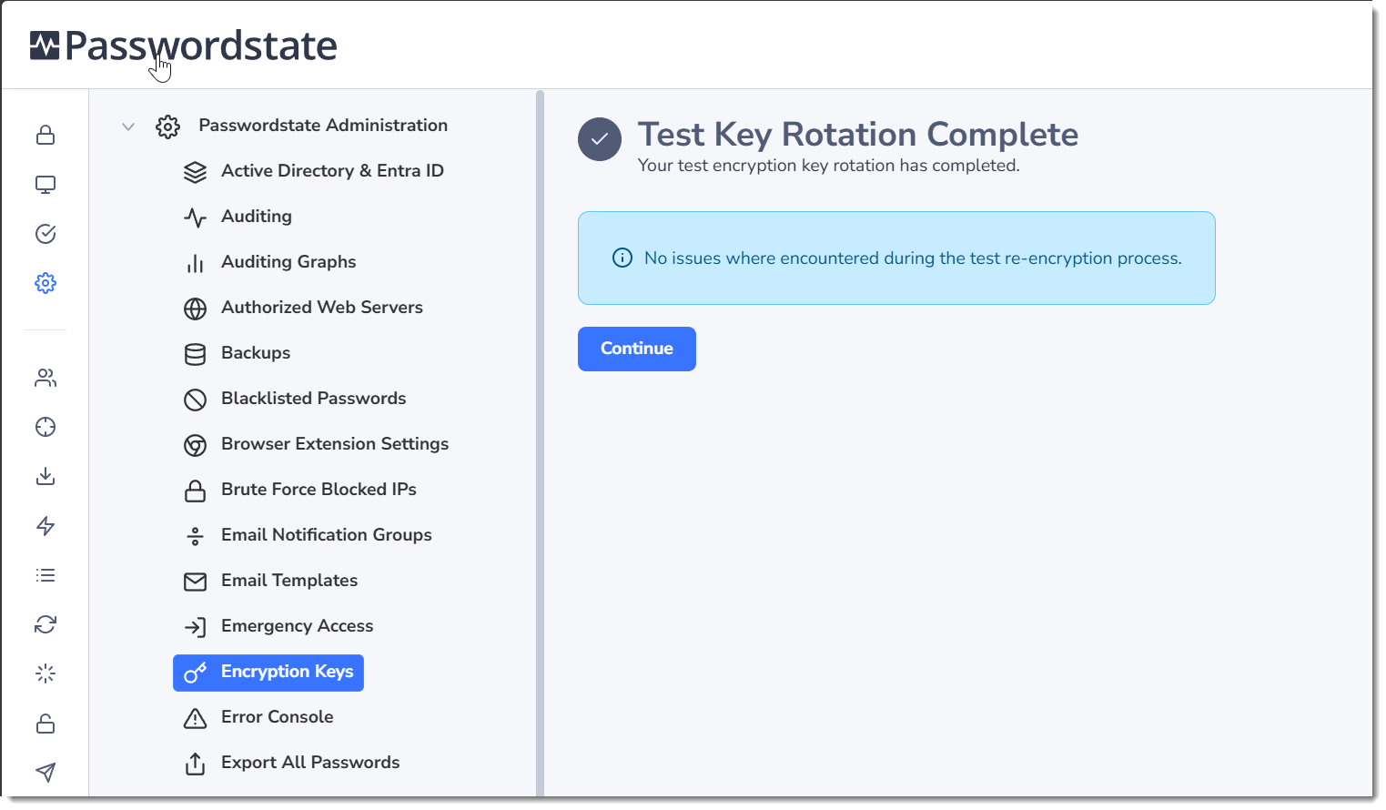The height and width of the screenshot is (810, 1386).
Task: Click 'Your test encryption key rotation has completed.'
Action: (829, 166)
